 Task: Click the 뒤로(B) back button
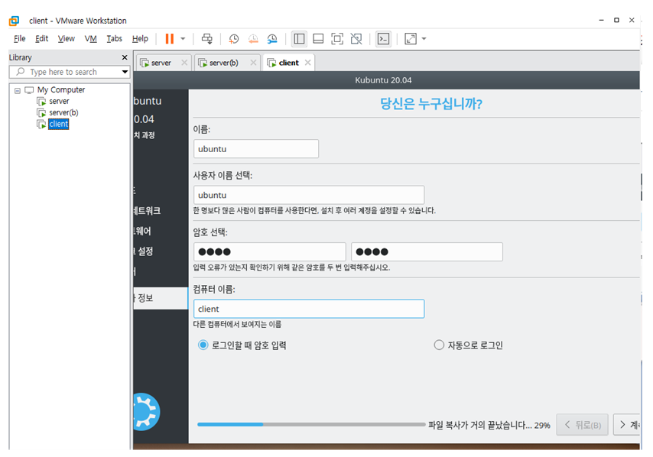(x=582, y=425)
